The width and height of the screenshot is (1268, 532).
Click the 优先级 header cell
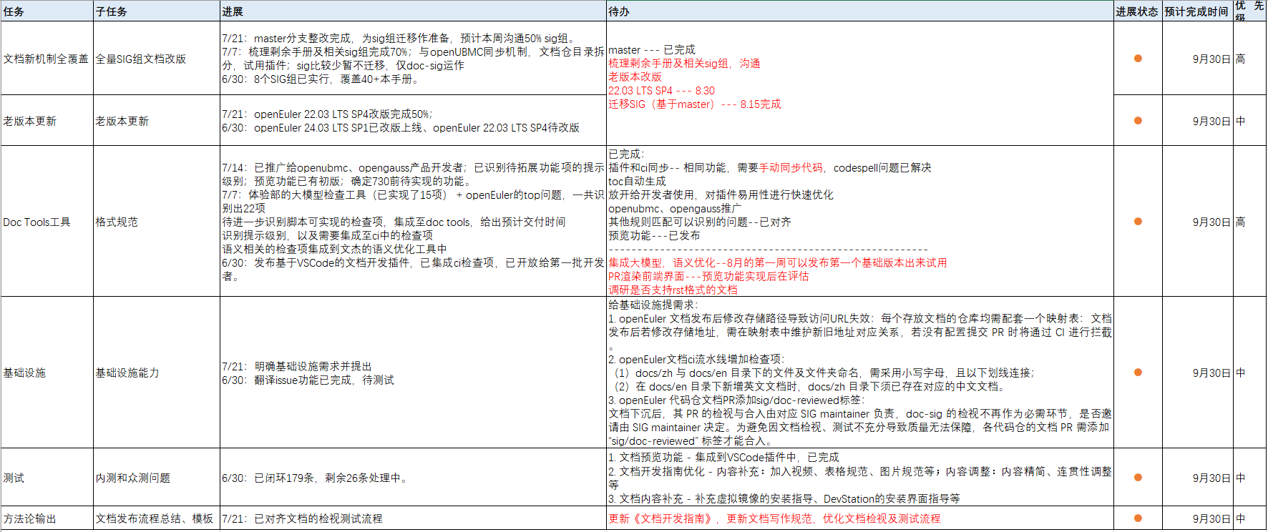pos(1249,11)
